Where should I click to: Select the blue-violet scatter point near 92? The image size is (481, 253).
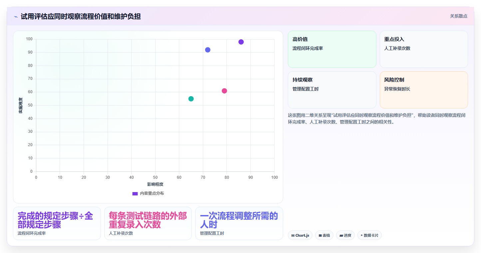click(x=208, y=50)
